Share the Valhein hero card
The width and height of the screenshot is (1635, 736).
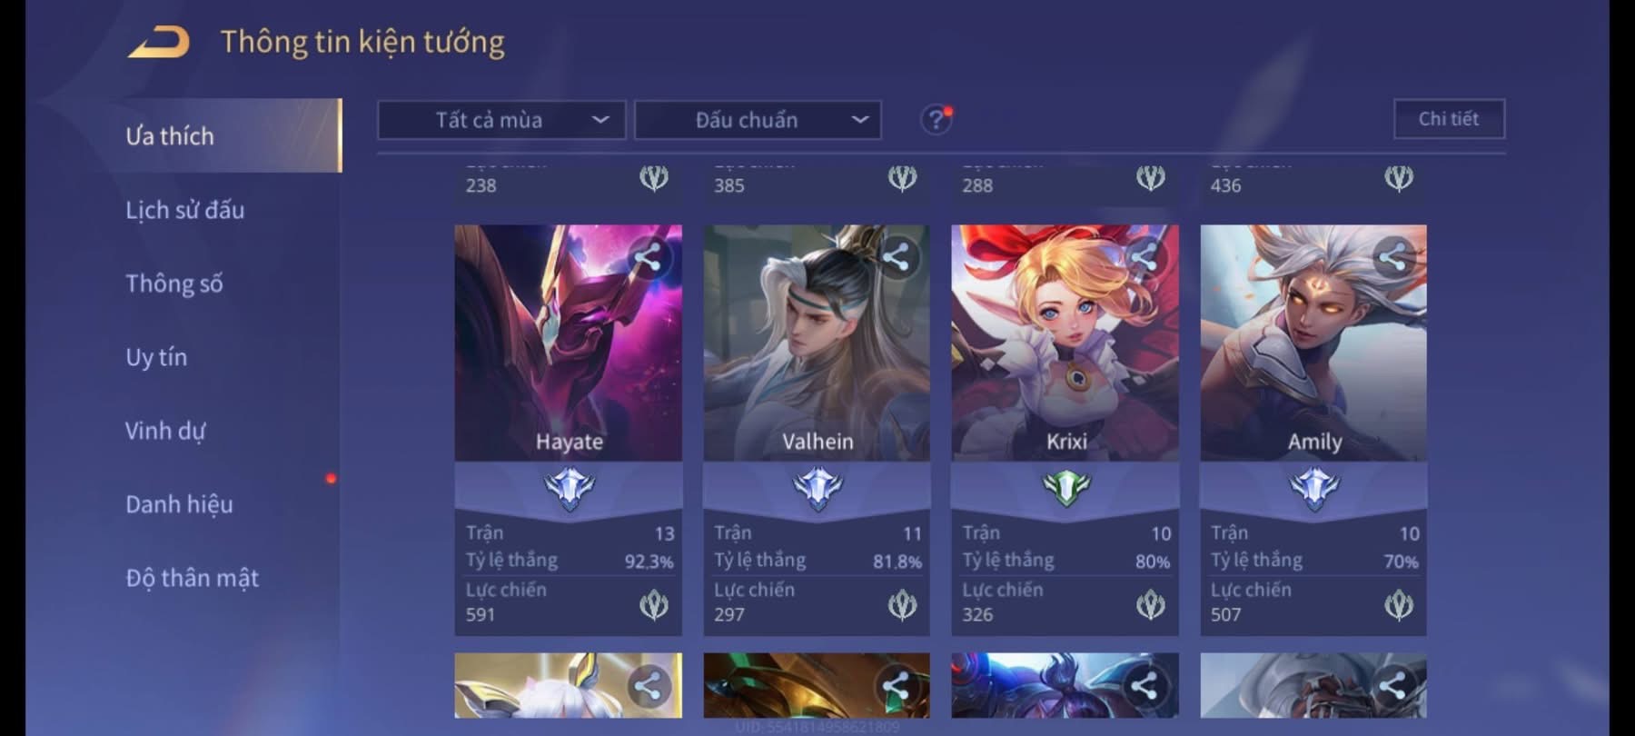(x=896, y=258)
